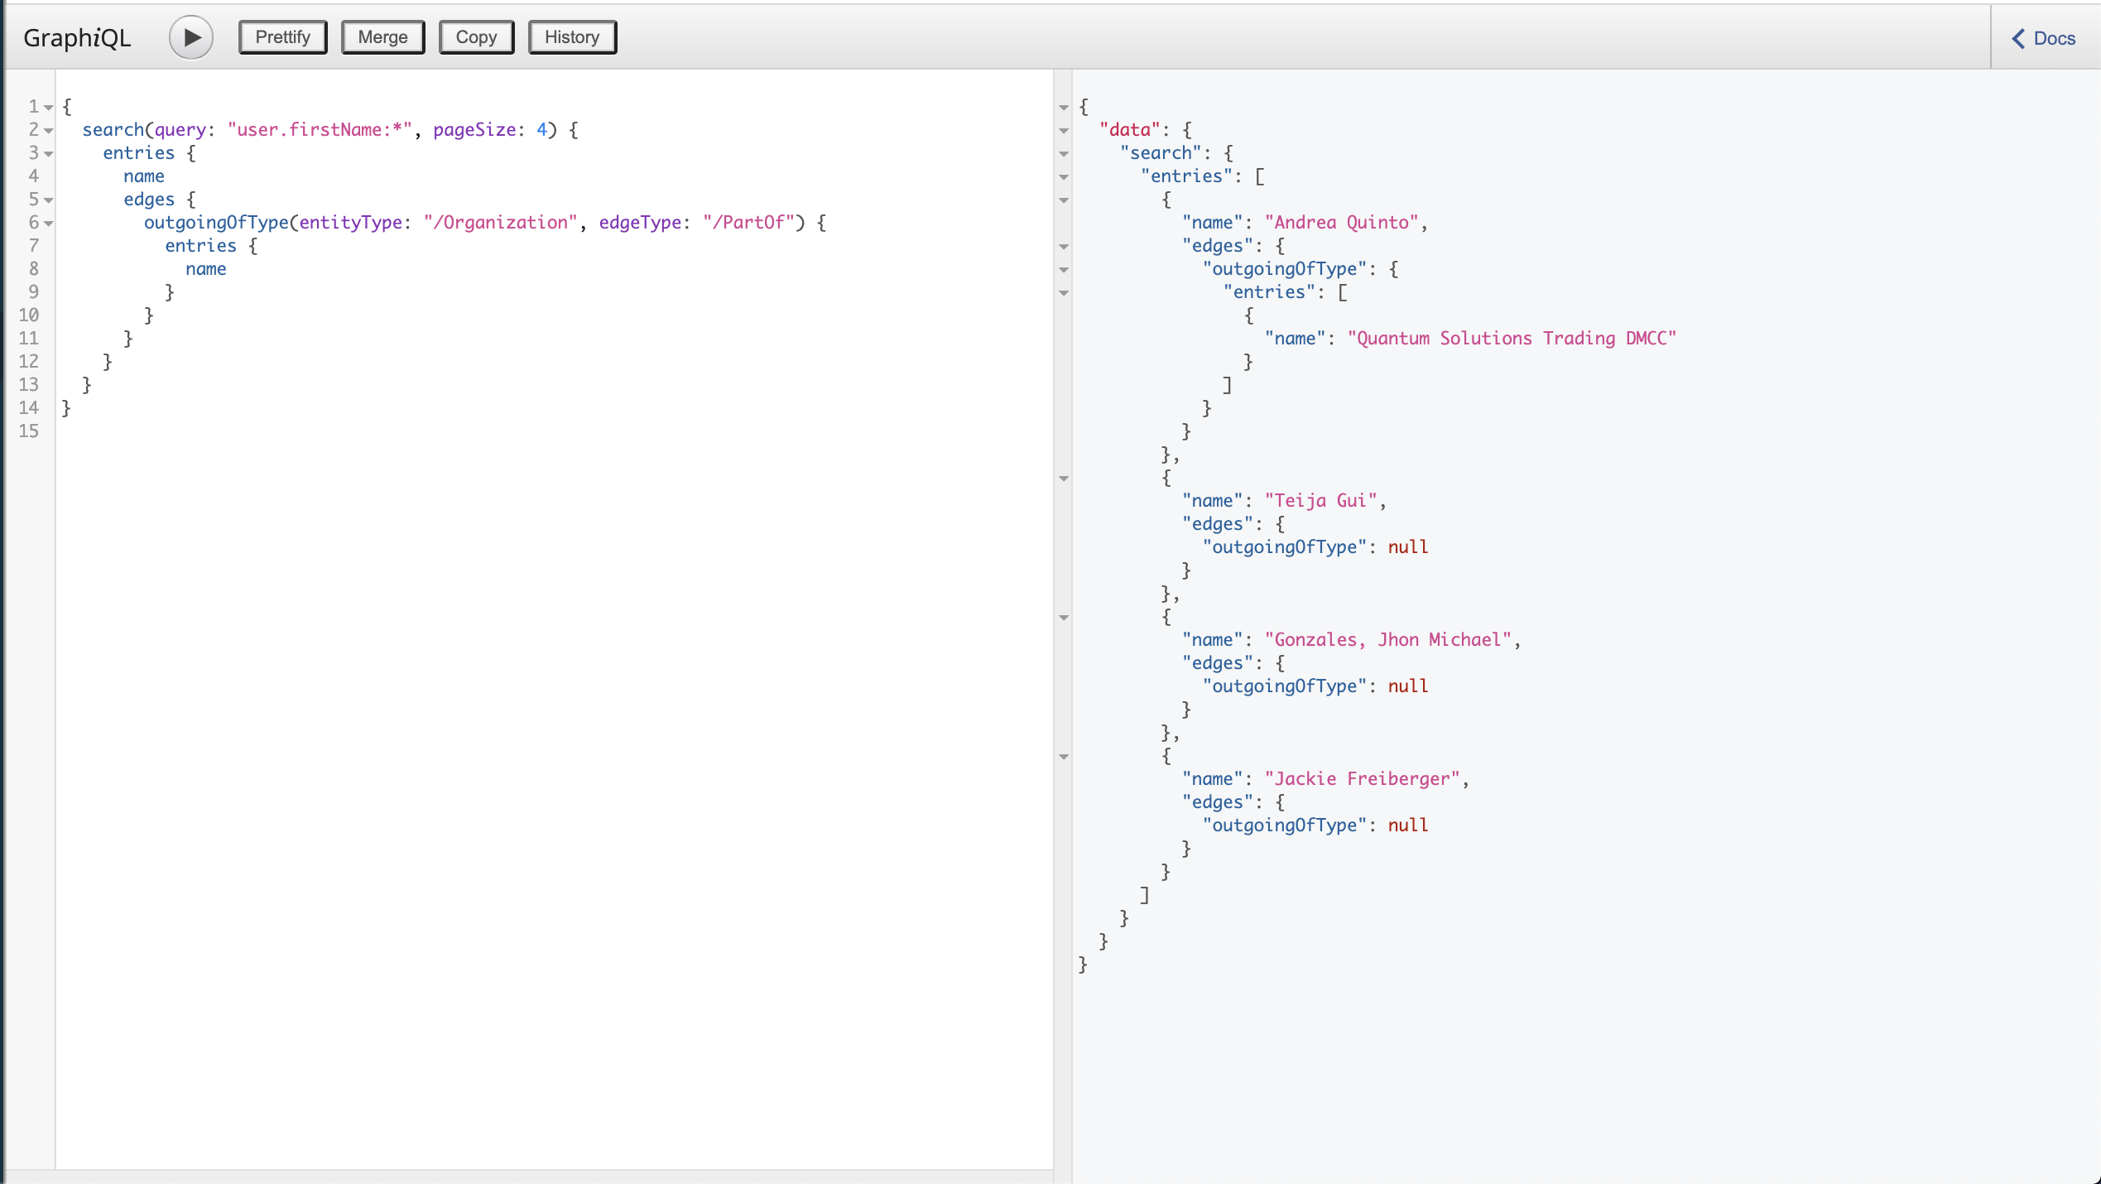Click the "user.firstName:*" query string
The height and width of the screenshot is (1184, 2101).
[320, 130]
